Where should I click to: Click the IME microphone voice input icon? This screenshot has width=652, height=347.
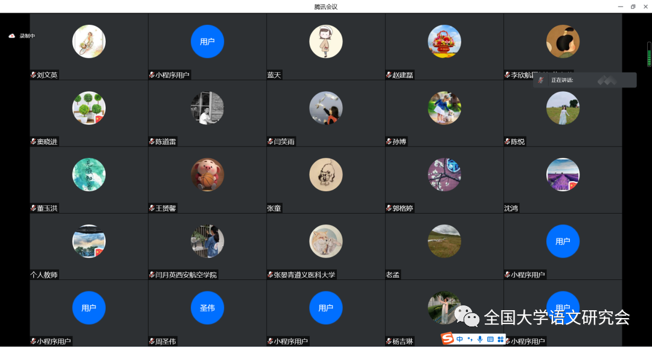[480, 339]
